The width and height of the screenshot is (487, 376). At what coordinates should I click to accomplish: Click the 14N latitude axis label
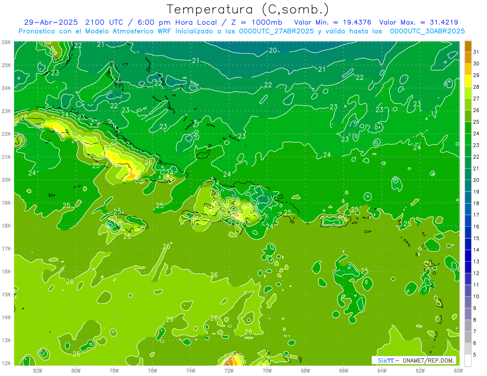[x=6, y=317]
